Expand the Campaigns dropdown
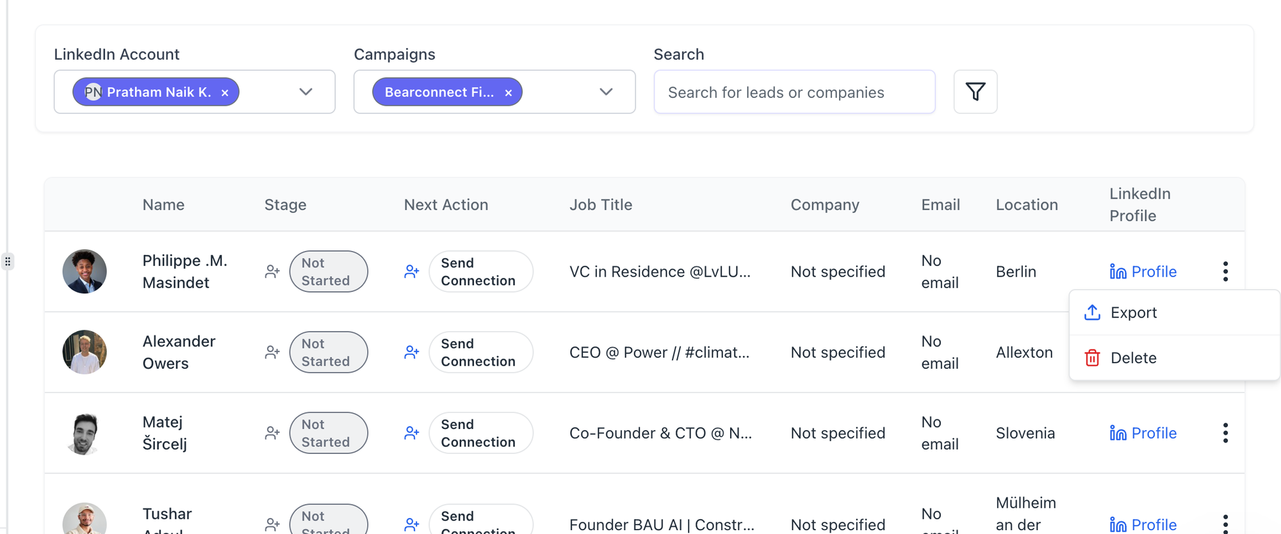The width and height of the screenshot is (1281, 534). (606, 92)
